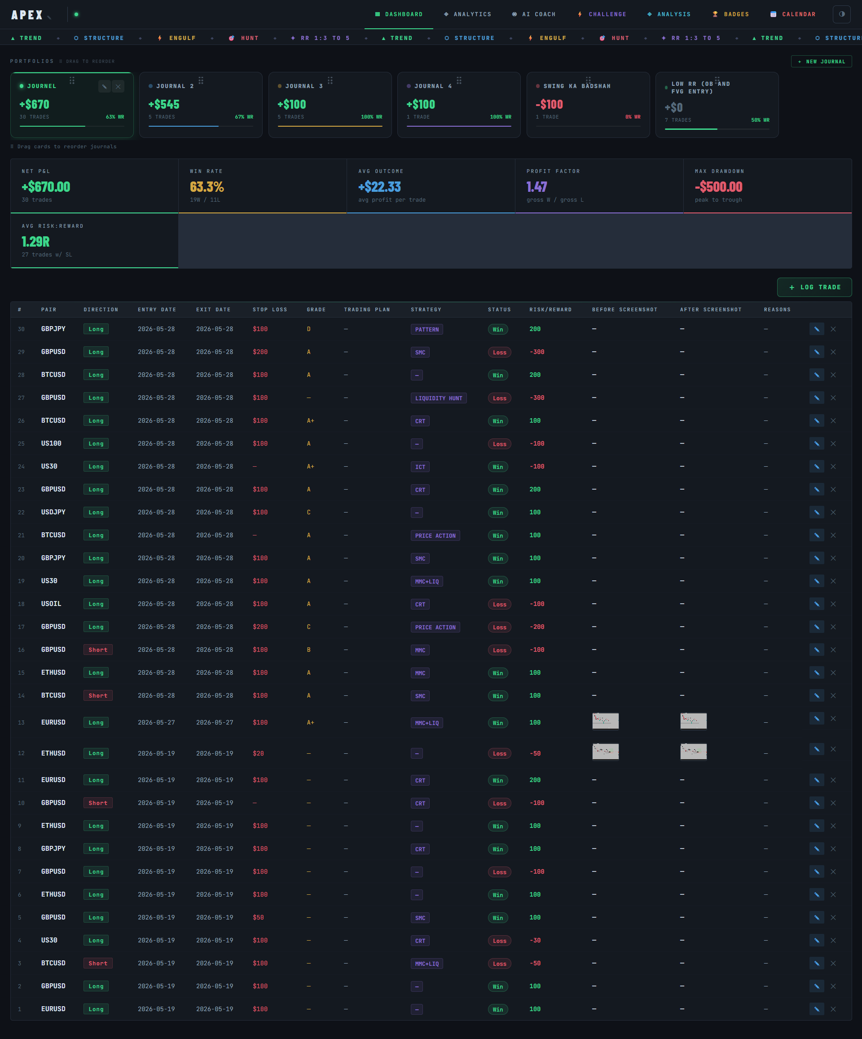Open the AI Coach tab
The height and width of the screenshot is (1039, 862).
tap(534, 14)
